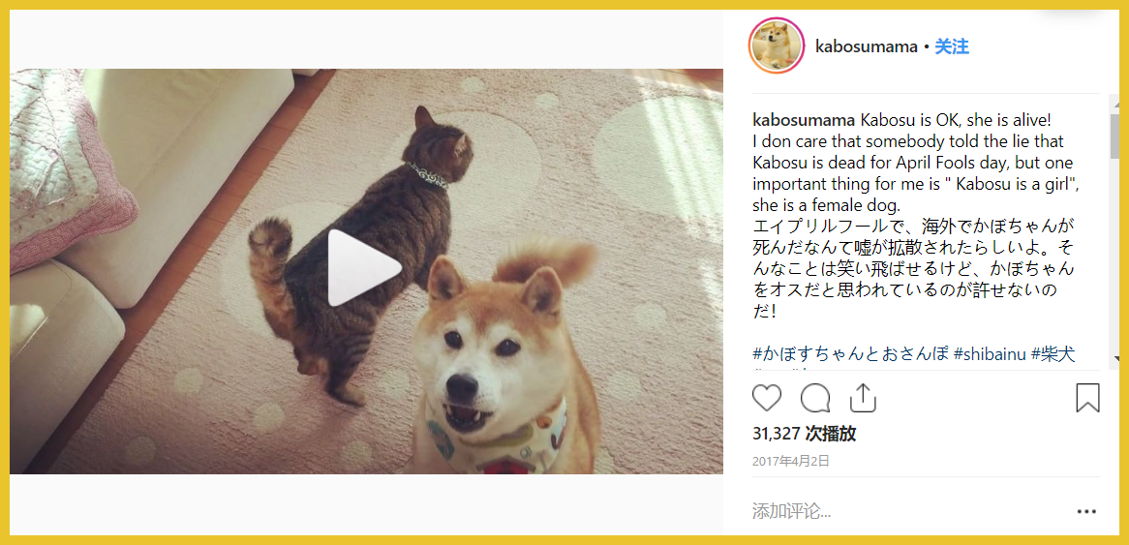Focus the 添加评论 comment field

[x=907, y=512]
